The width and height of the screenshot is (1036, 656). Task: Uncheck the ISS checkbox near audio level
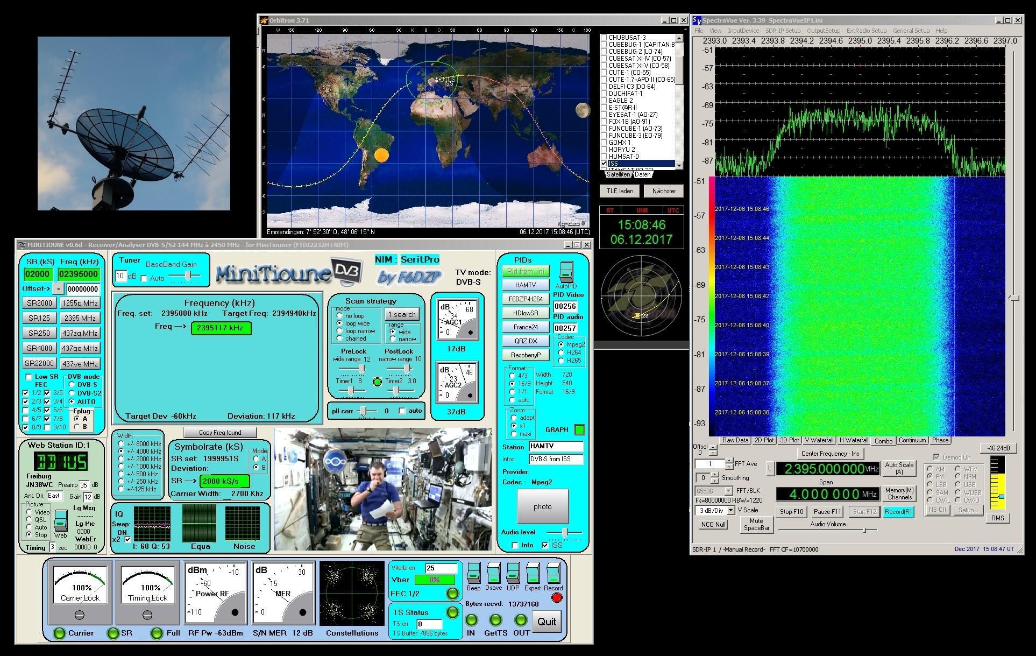click(x=545, y=545)
